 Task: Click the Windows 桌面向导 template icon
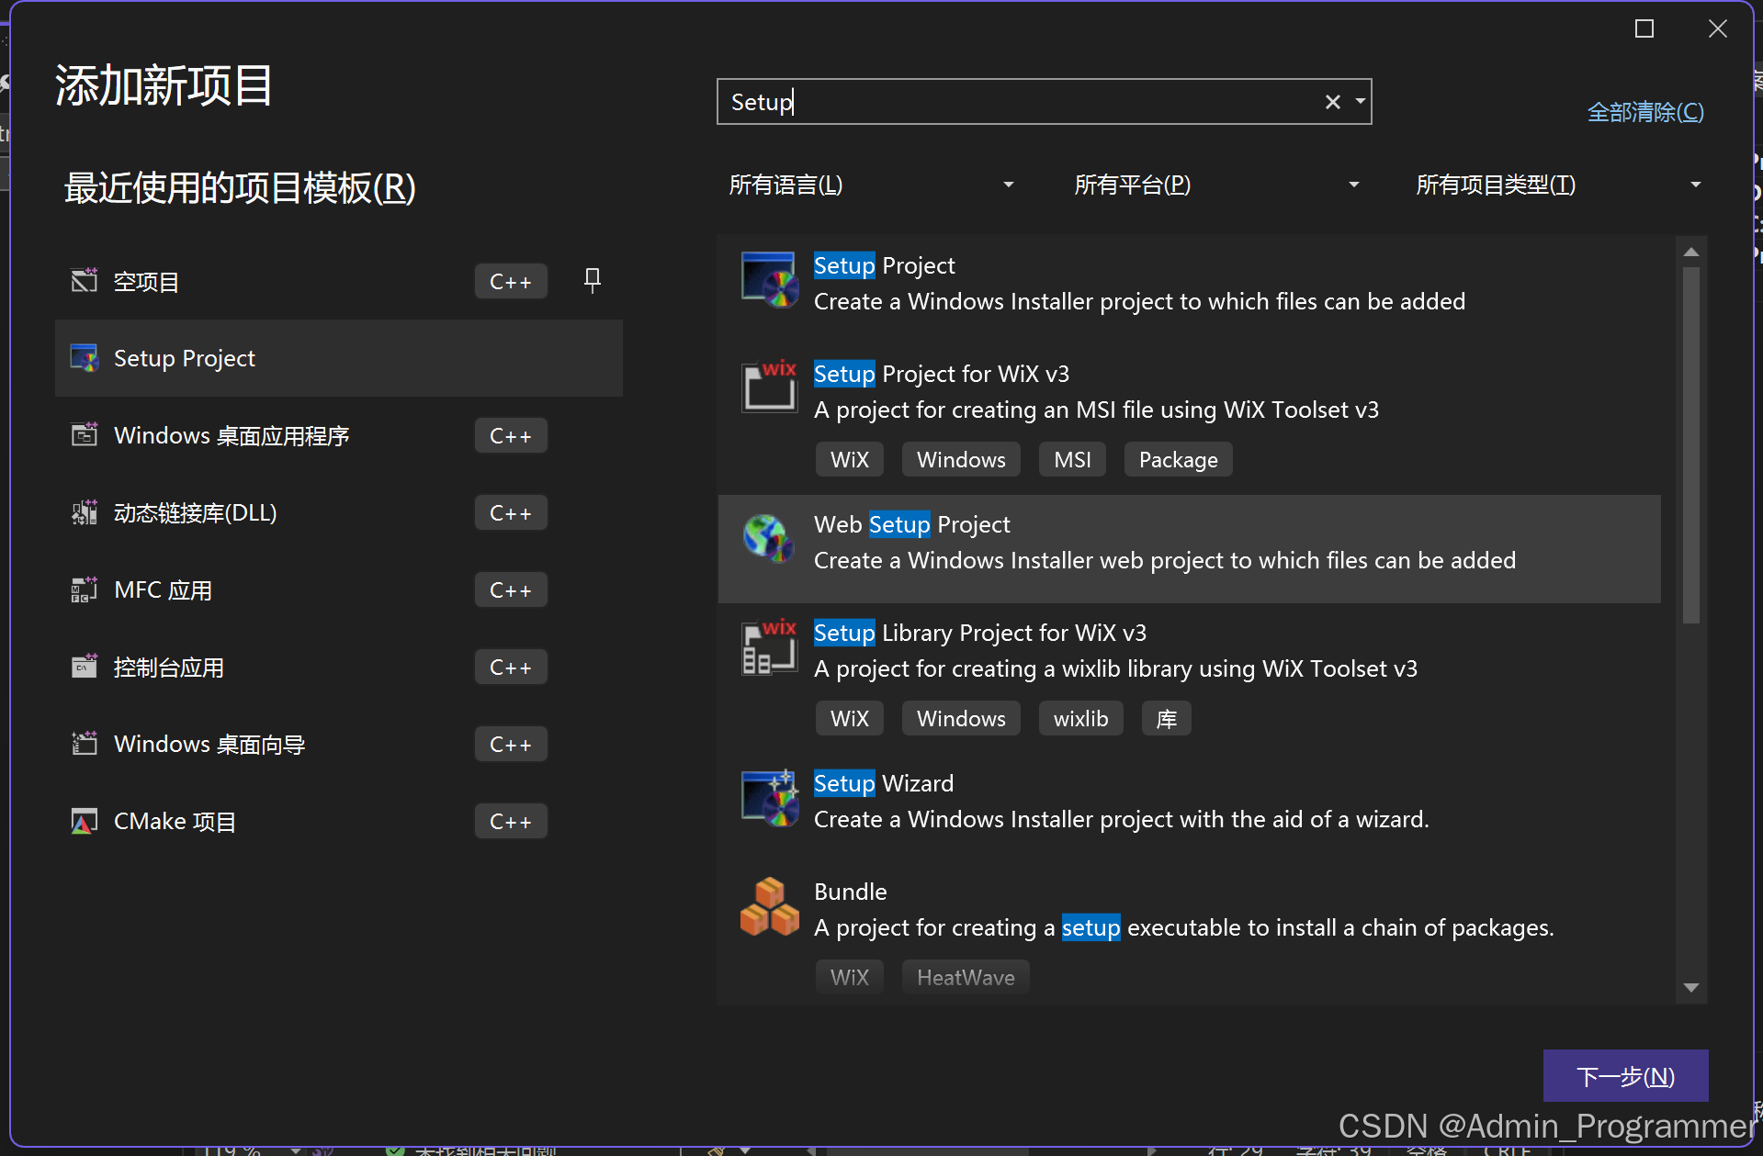pos(85,744)
